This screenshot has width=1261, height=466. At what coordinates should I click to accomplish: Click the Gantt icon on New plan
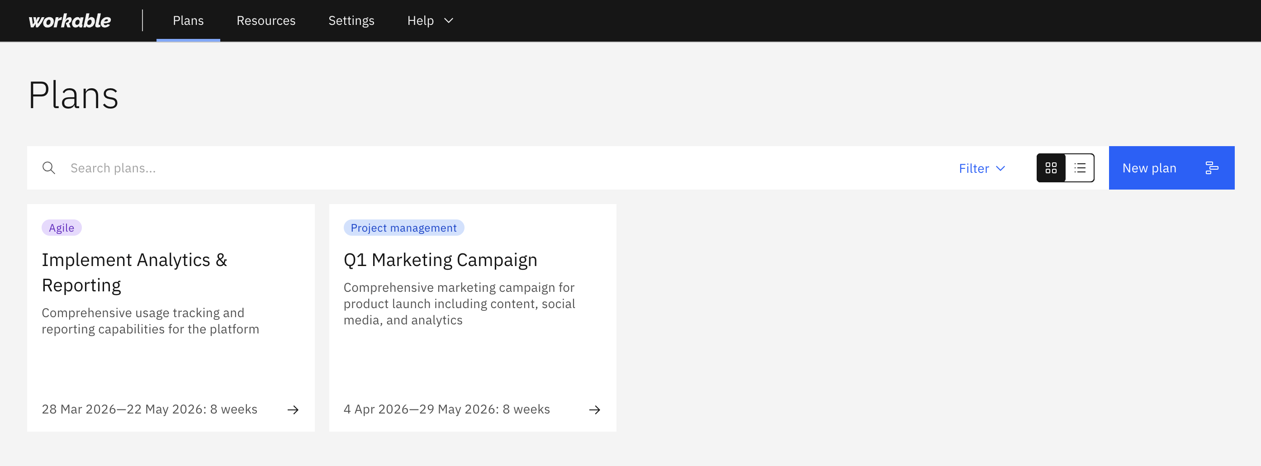pos(1212,168)
